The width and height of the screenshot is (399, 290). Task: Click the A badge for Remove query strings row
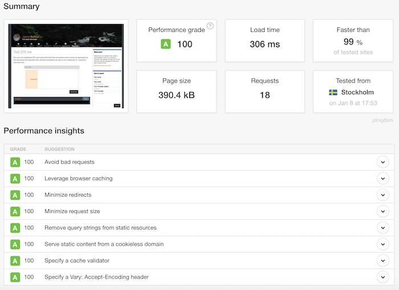click(15, 228)
